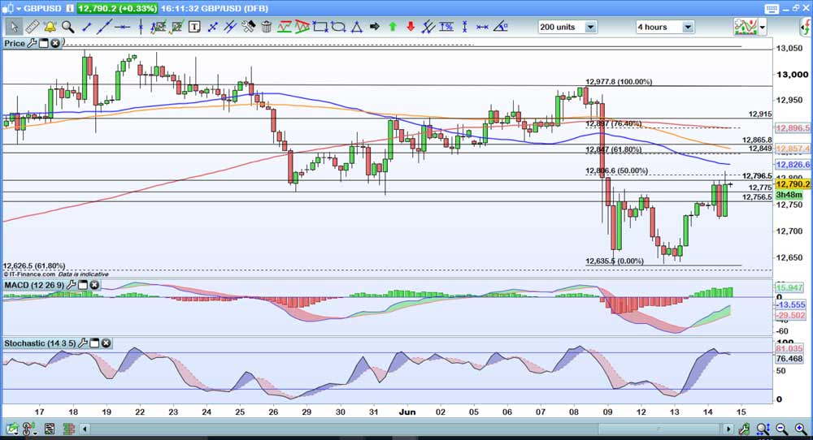813x440 pixels.
Task: Click the bottom-left chart export icon
Action: (12, 429)
